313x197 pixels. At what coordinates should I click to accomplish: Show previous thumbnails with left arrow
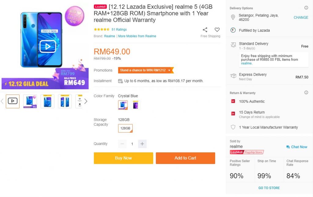click(x=2, y=101)
